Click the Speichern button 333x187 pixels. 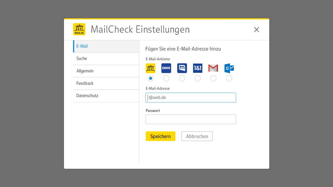[x=161, y=136]
